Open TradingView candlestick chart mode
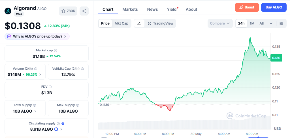This screenshot has width=290, height=138. click(161, 23)
